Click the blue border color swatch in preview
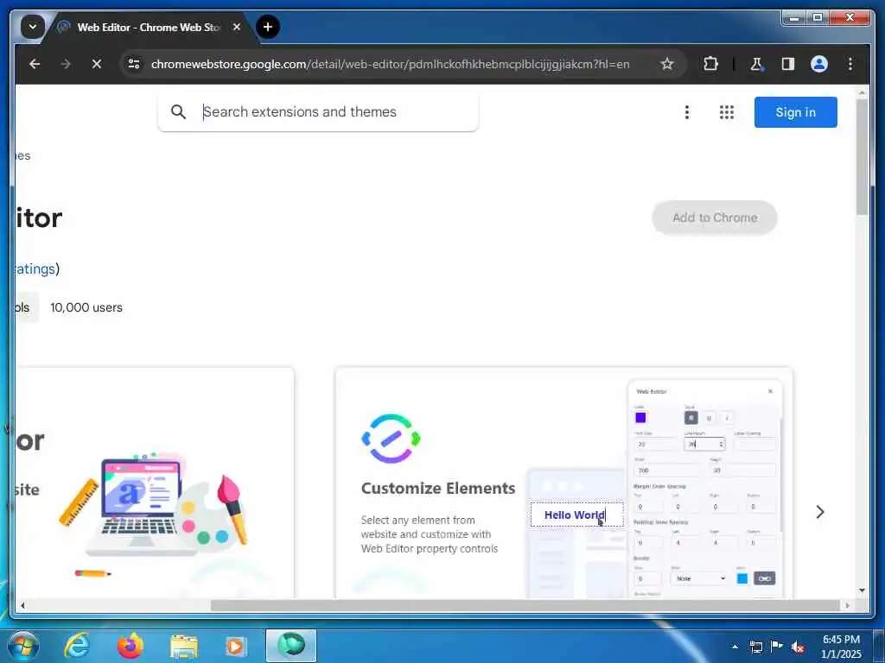Viewport: 885px width, 663px height. (x=742, y=578)
